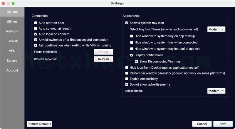Disable Arm killswitches after first successful connection
This screenshot has width=235, height=129.
click(36, 40)
